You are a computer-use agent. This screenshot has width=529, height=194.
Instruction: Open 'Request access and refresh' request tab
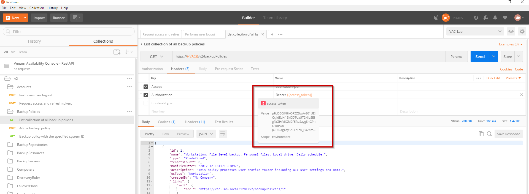[161, 34]
